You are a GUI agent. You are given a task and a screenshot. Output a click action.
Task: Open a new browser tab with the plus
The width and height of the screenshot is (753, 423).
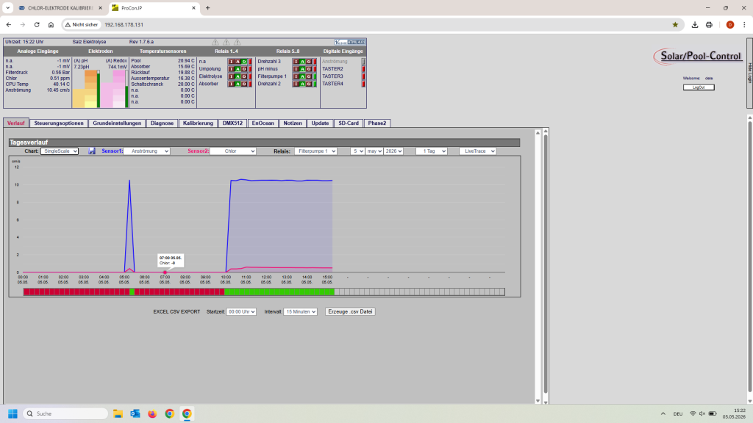click(x=208, y=7)
